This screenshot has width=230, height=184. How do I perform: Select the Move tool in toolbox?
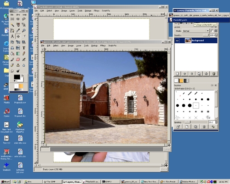tap(18, 36)
